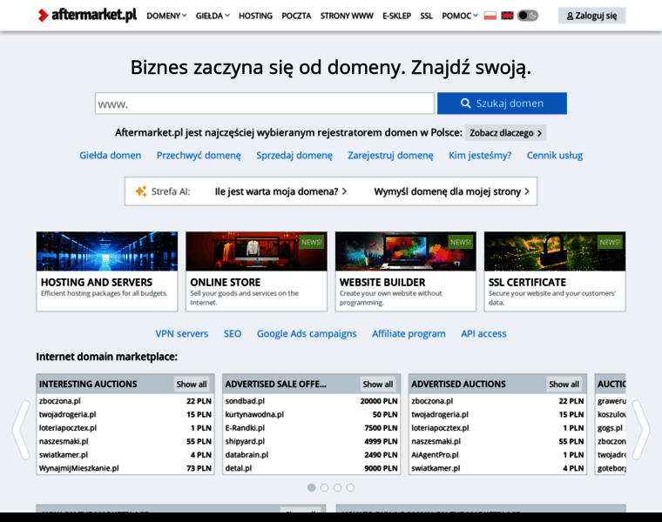The width and height of the screenshot is (662, 522).
Task: Click the Szukaj domen search button
Action: click(x=502, y=104)
